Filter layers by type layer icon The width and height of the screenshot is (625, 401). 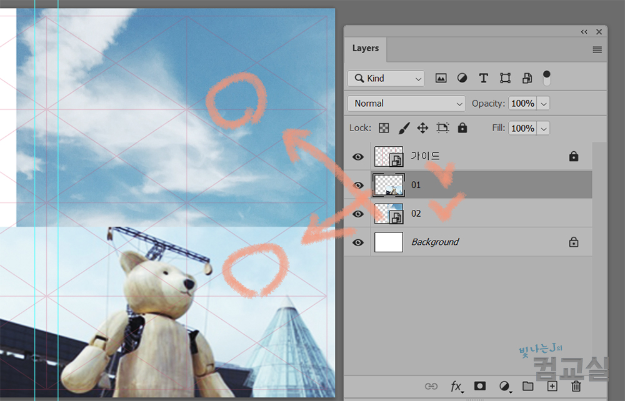click(484, 78)
